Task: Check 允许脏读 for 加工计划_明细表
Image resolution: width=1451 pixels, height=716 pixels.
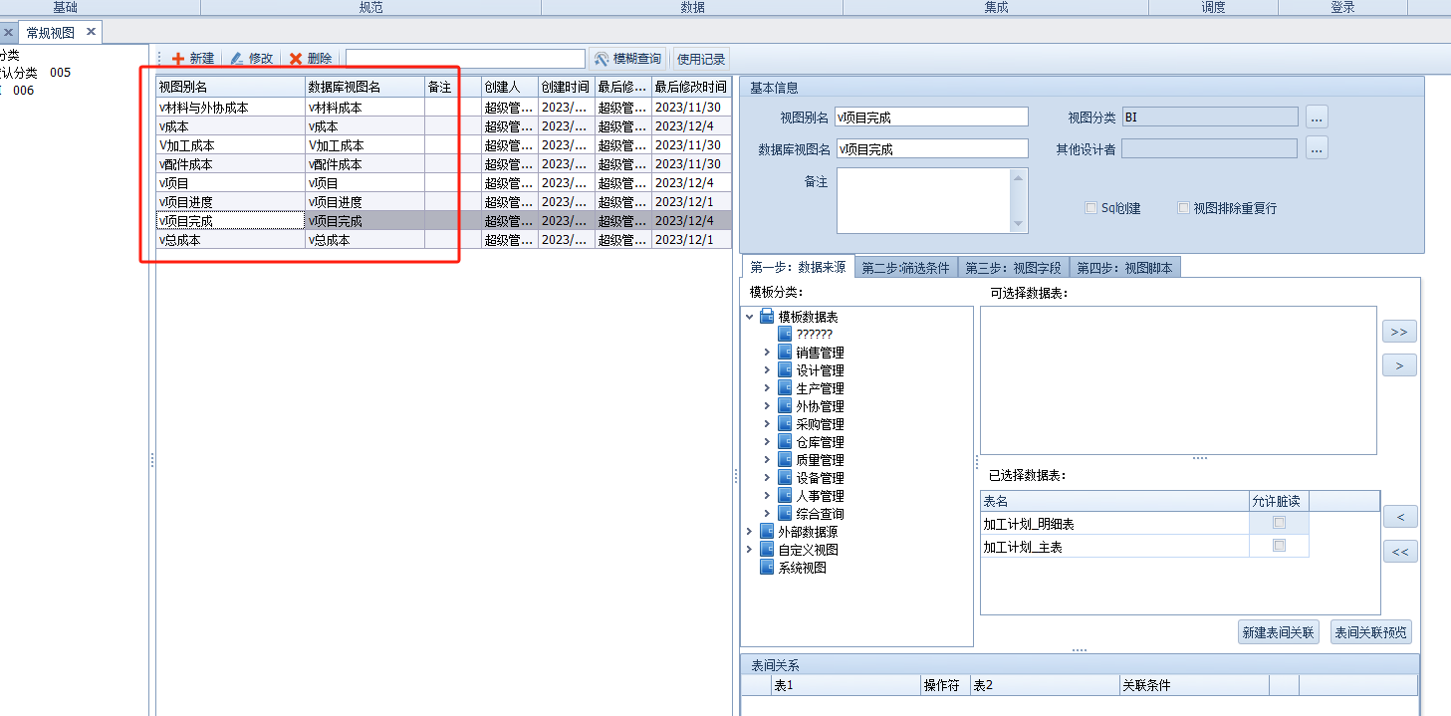Action: (1280, 523)
